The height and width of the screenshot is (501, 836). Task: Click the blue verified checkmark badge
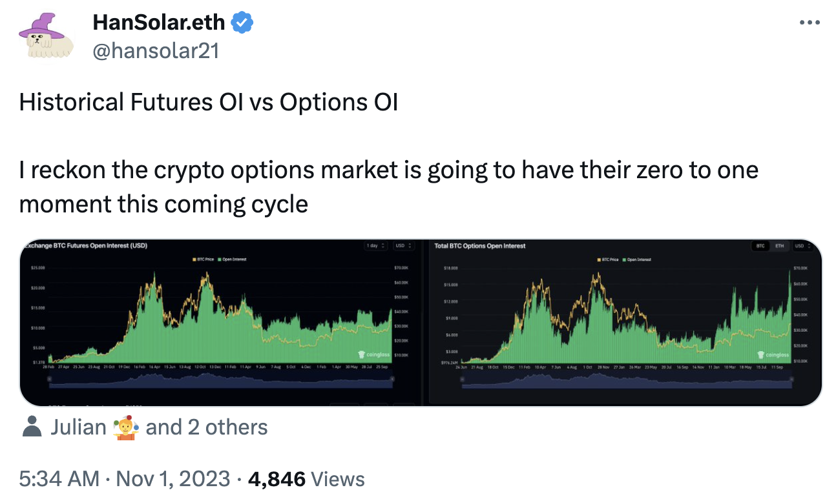coord(242,23)
